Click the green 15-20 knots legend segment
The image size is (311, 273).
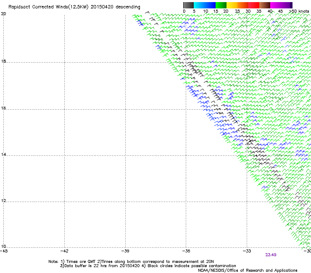click(x=221, y=5)
